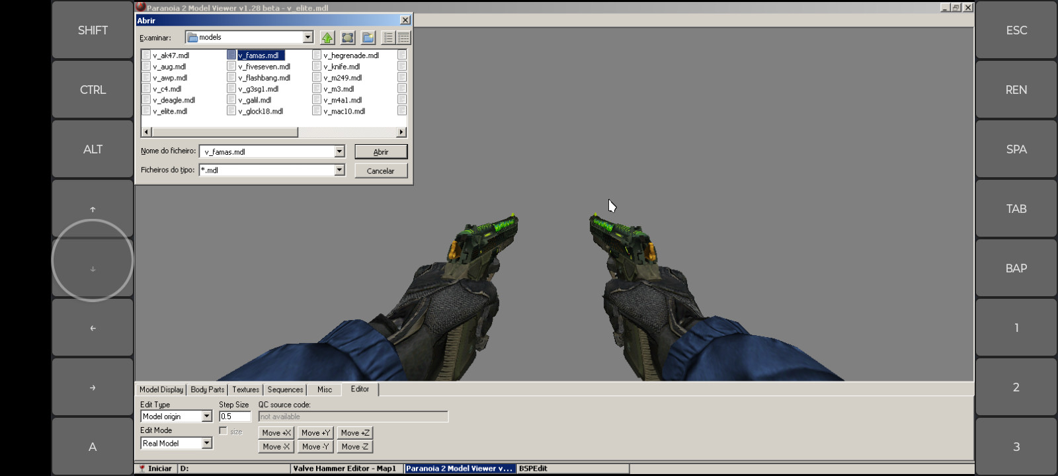This screenshot has width=1058, height=476.
Task: Click the file icon next to v_ak47.mdl
Action: click(146, 55)
